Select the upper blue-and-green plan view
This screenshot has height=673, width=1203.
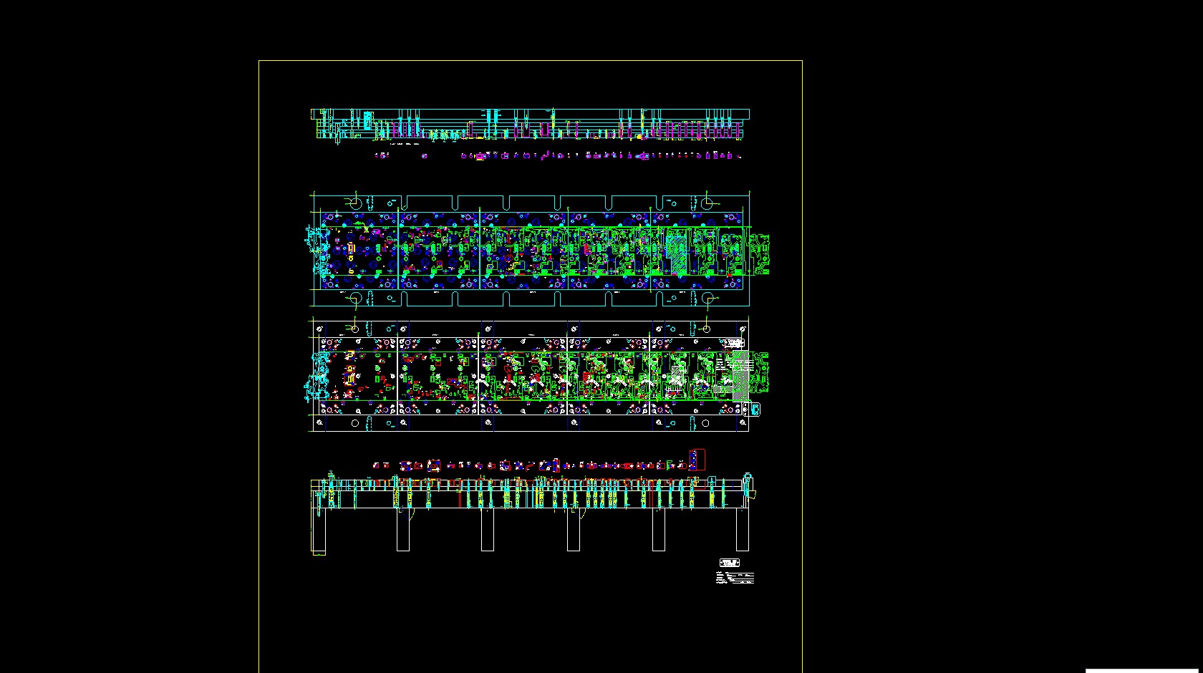click(530, 249)
